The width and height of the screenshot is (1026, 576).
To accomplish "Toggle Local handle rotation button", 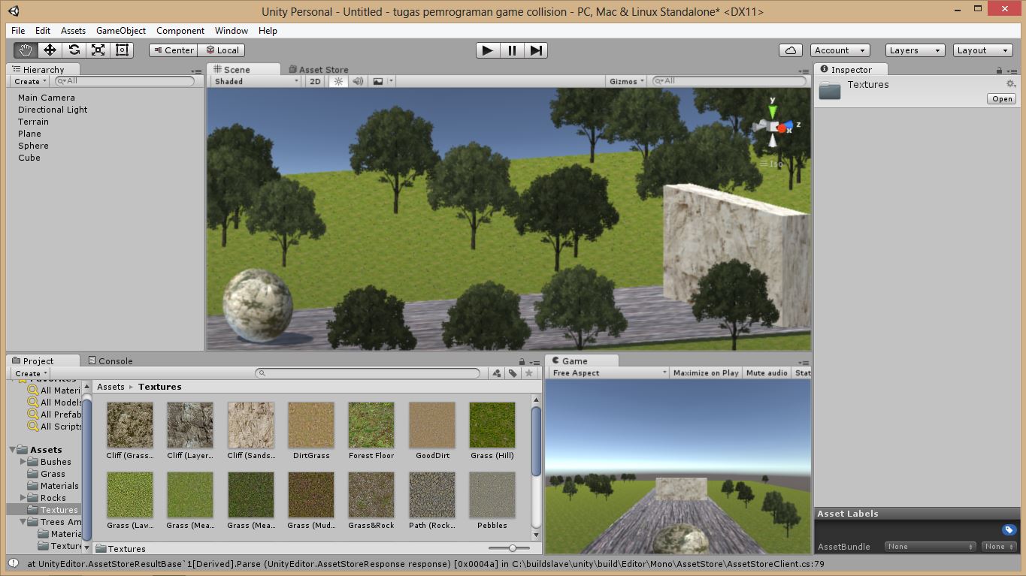I will click(221, 50).
